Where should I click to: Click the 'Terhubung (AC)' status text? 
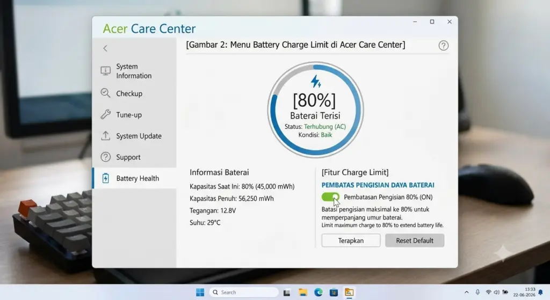(325, 127)
